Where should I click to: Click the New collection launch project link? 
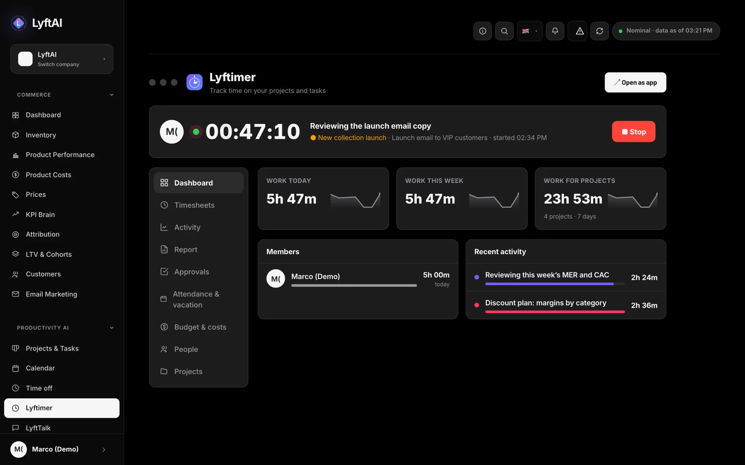[352, 138]
